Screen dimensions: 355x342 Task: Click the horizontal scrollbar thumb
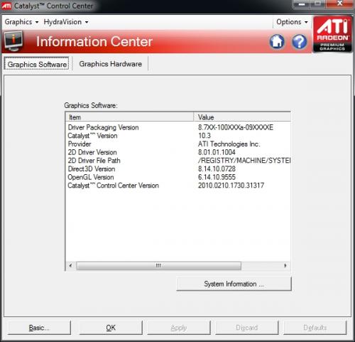point(158,265)
